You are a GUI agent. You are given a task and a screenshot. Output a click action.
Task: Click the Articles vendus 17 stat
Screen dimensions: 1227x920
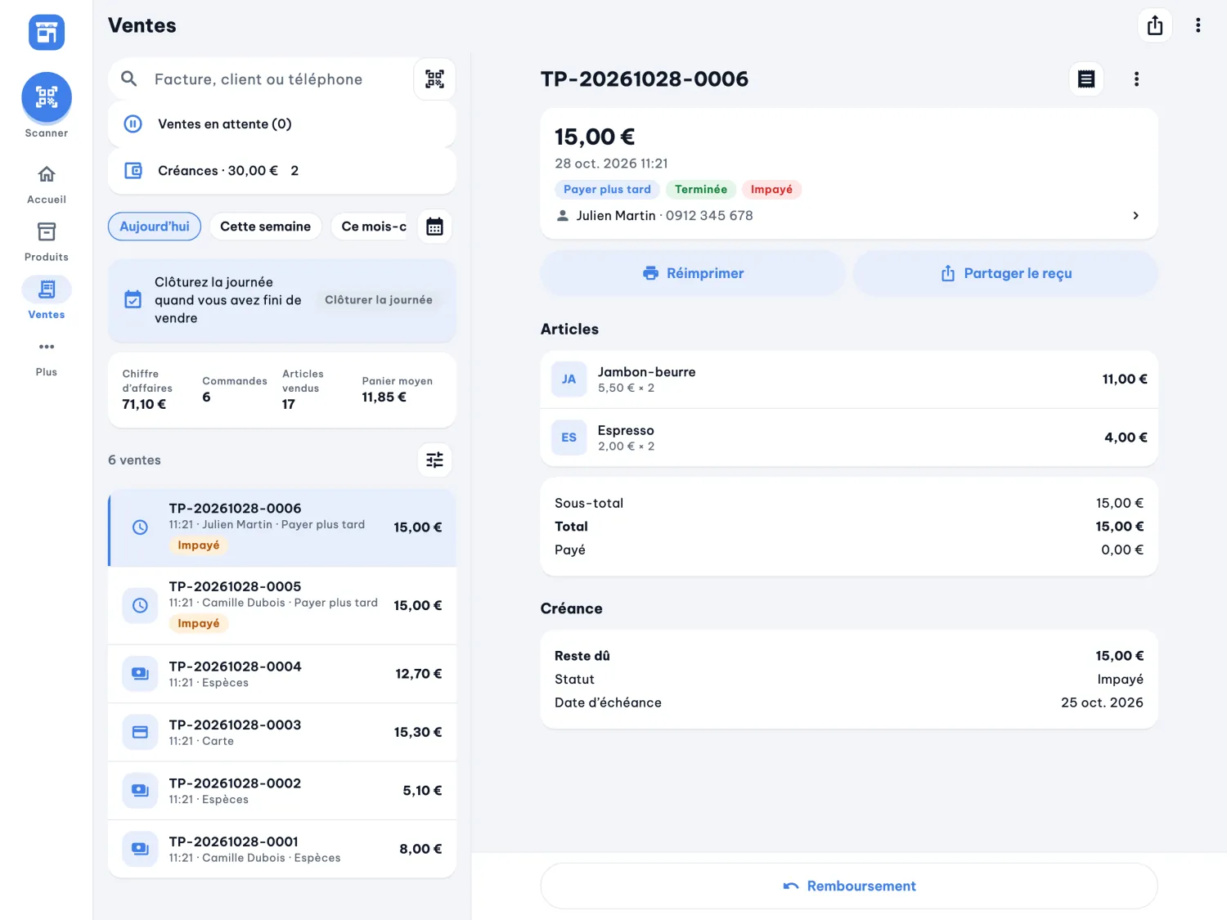[303, 389]
